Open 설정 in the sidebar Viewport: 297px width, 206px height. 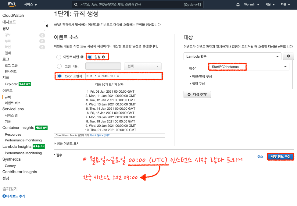click(6, 178)
